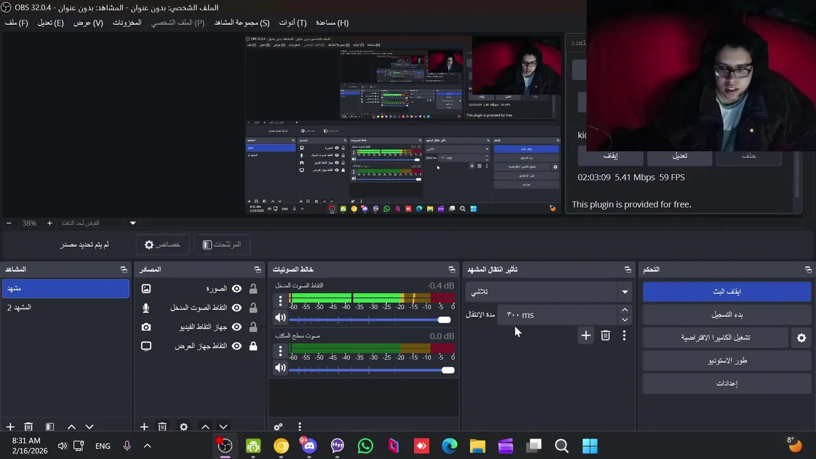
Task: Add a new scene with the plus icon in Scenes dock
Action: point(10,426)
